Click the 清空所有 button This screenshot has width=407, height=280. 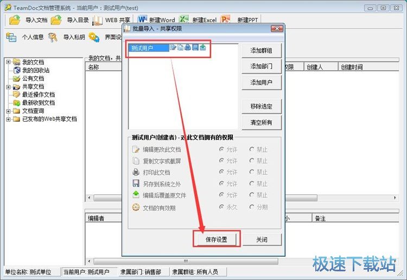coord(262,123)
